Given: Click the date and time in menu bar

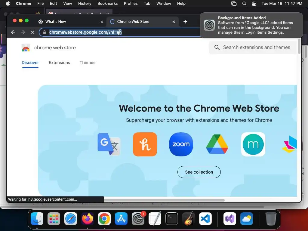Looking at the screenshot, I should click(282, 4).
